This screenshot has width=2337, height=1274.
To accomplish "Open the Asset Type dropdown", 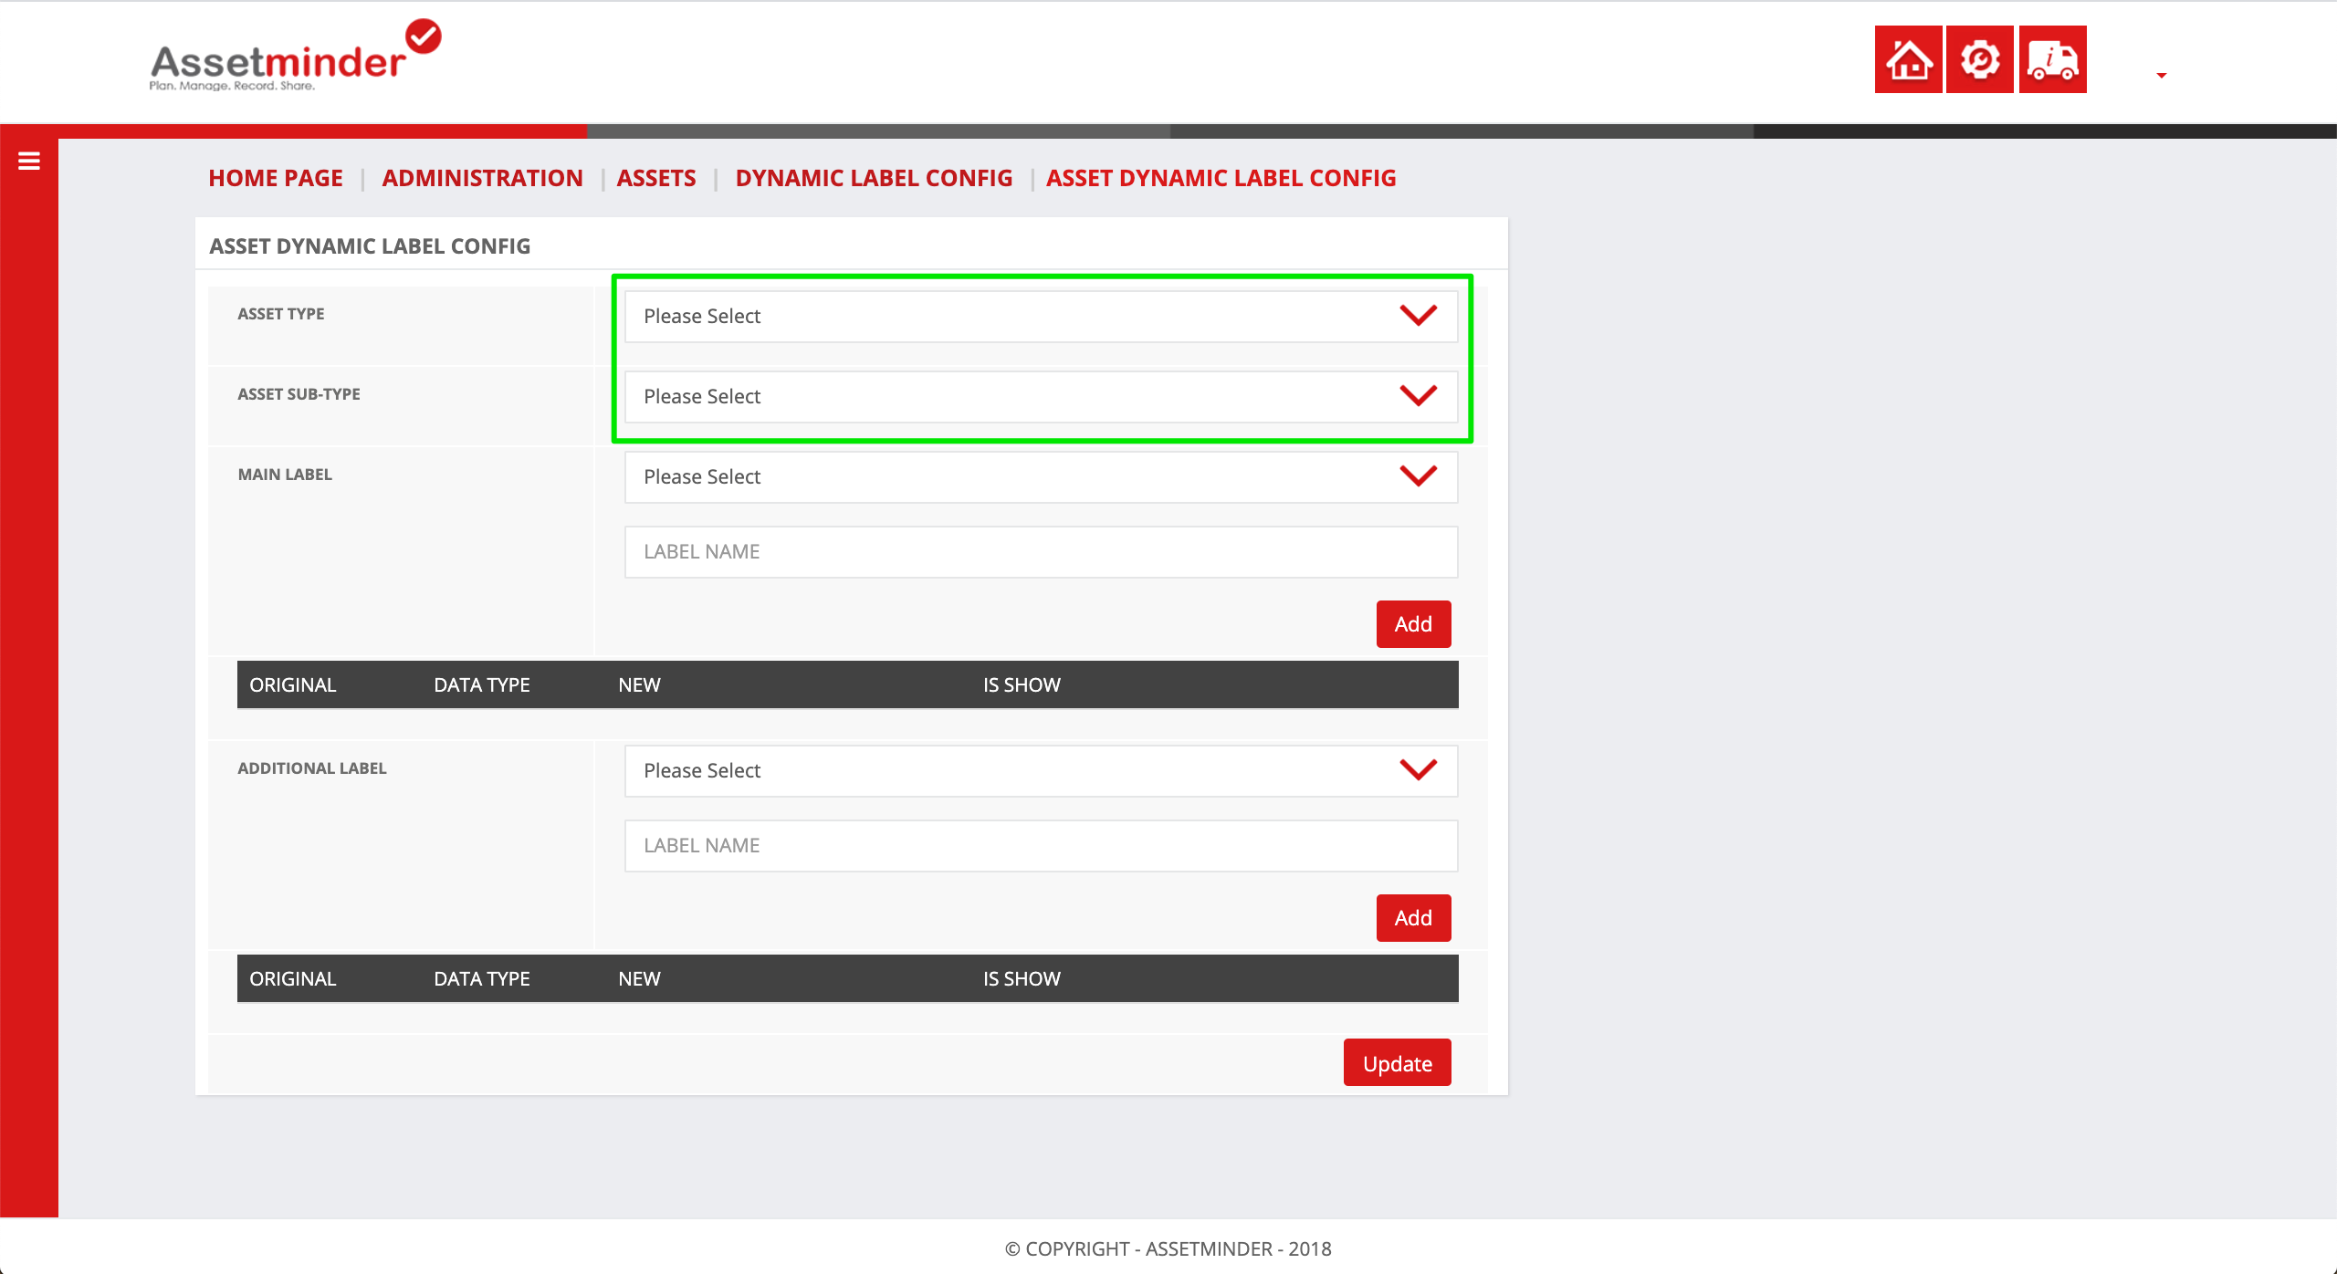I will pos(1041,317).
